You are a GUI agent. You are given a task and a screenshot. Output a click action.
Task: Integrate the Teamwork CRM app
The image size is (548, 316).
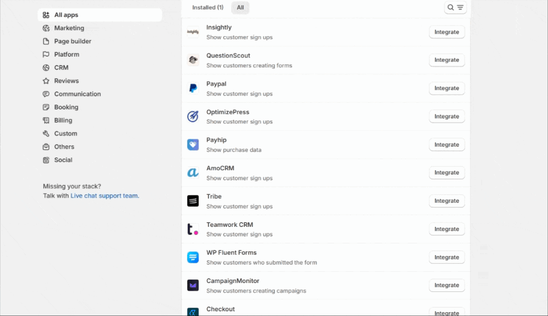click(x=447, y=229)
